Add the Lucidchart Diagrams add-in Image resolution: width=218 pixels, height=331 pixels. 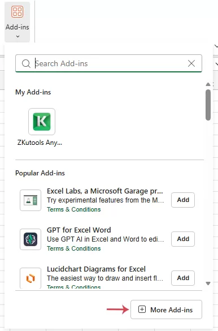pos(183,278)
